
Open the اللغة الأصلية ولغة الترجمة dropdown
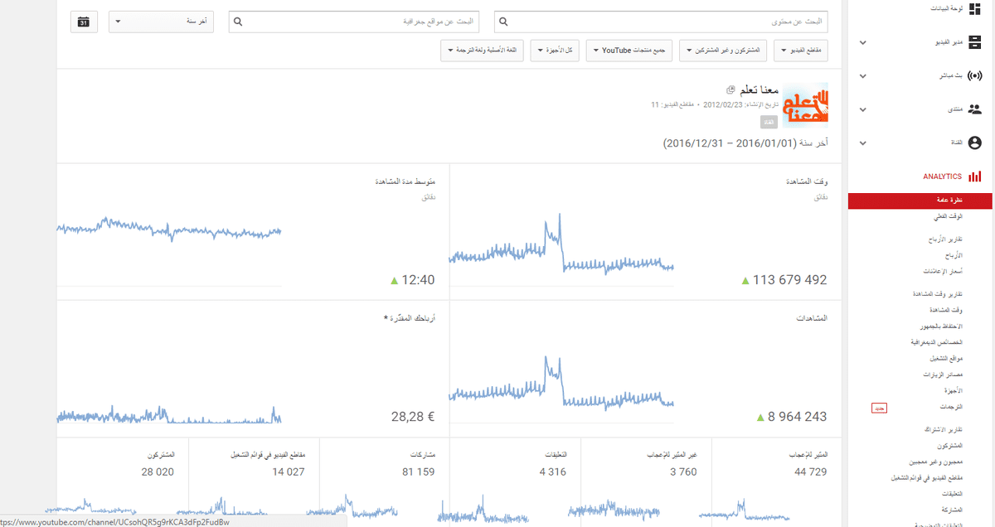[x=483, y=51]
